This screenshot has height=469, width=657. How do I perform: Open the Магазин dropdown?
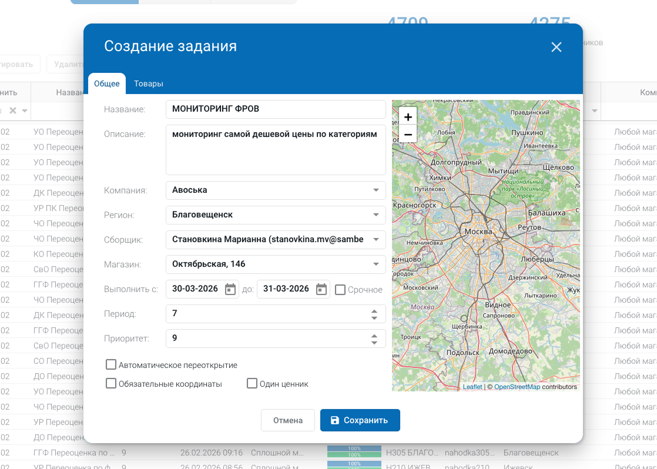[376, 264]
